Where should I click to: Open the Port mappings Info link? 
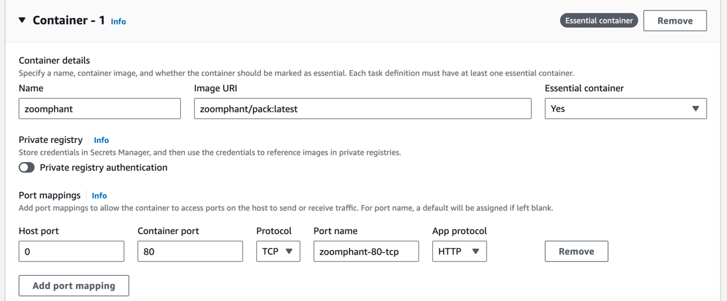click(99, 196)
